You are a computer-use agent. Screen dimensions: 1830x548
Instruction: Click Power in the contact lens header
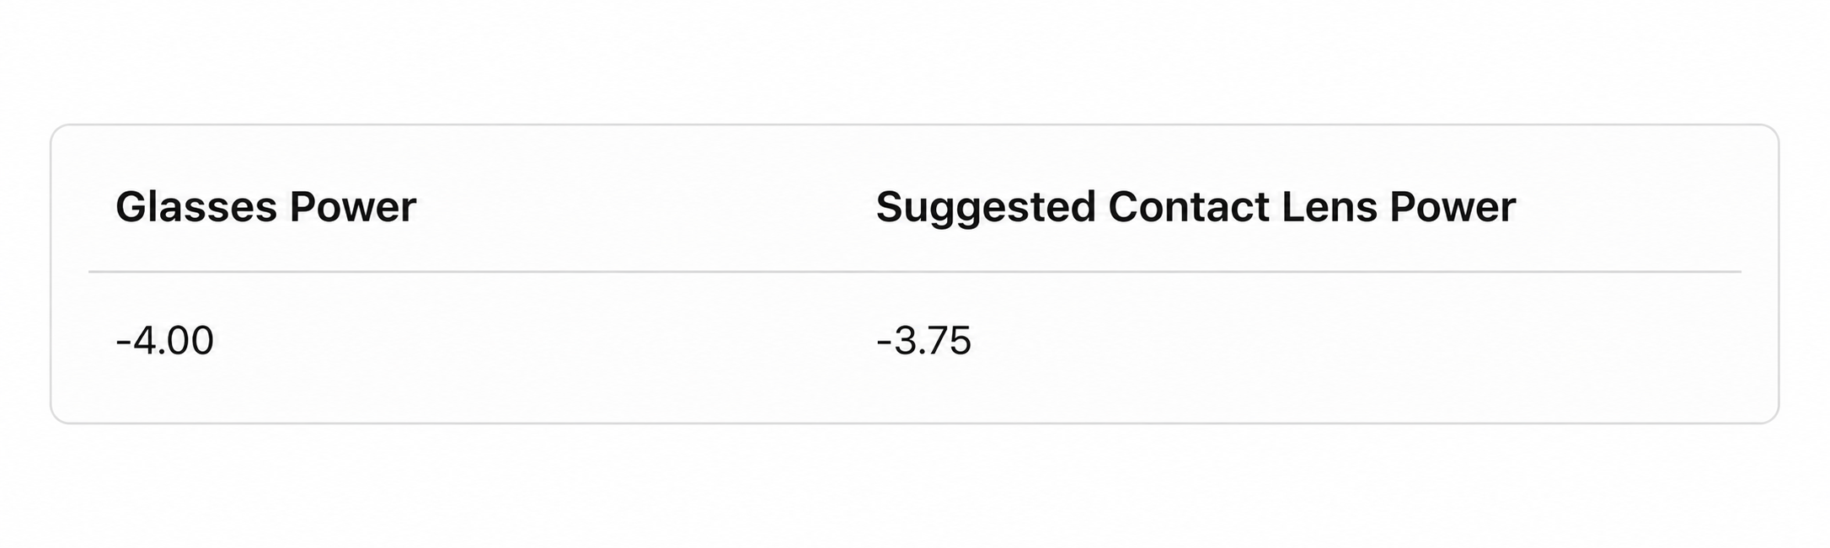(x=1453, y=207)
